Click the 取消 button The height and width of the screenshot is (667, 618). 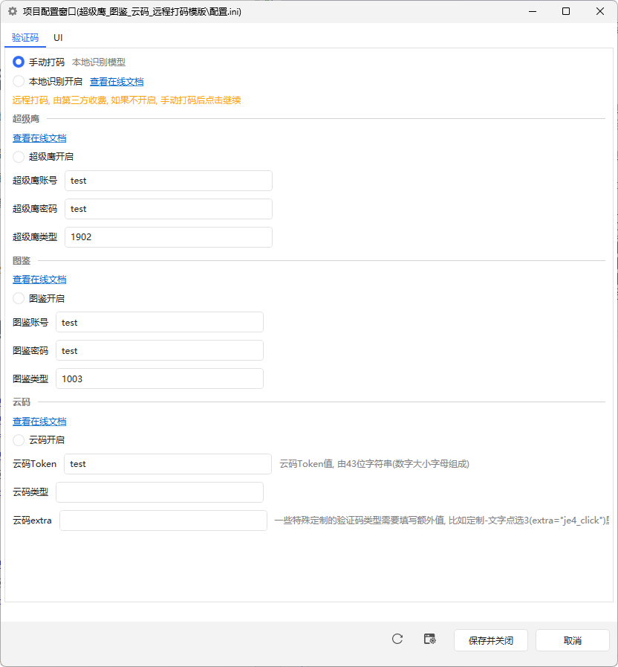(x=572, y=640)
